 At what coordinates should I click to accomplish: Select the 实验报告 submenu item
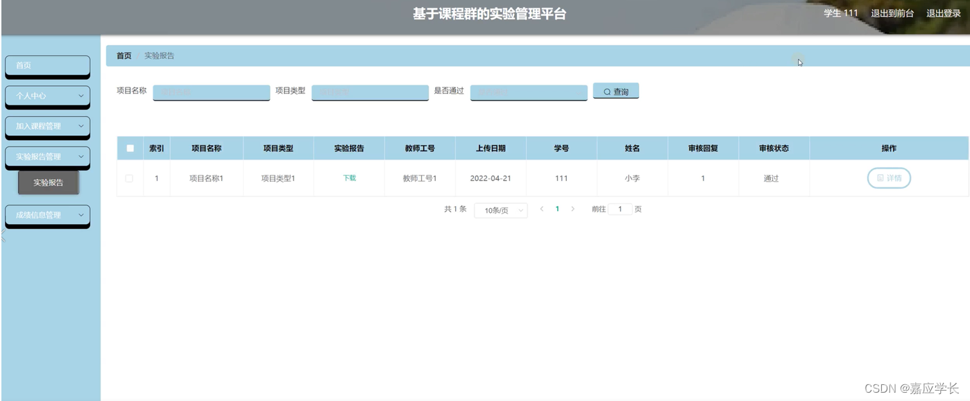click(49, 182)
